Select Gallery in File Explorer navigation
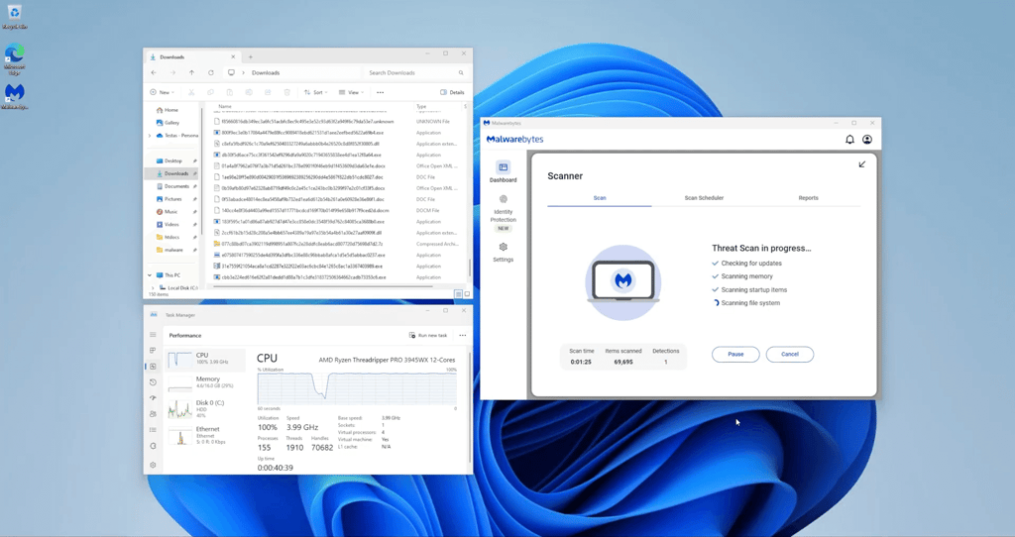 tap(168, 122)
